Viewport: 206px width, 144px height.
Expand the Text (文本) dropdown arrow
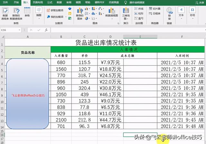pos(181,19)
